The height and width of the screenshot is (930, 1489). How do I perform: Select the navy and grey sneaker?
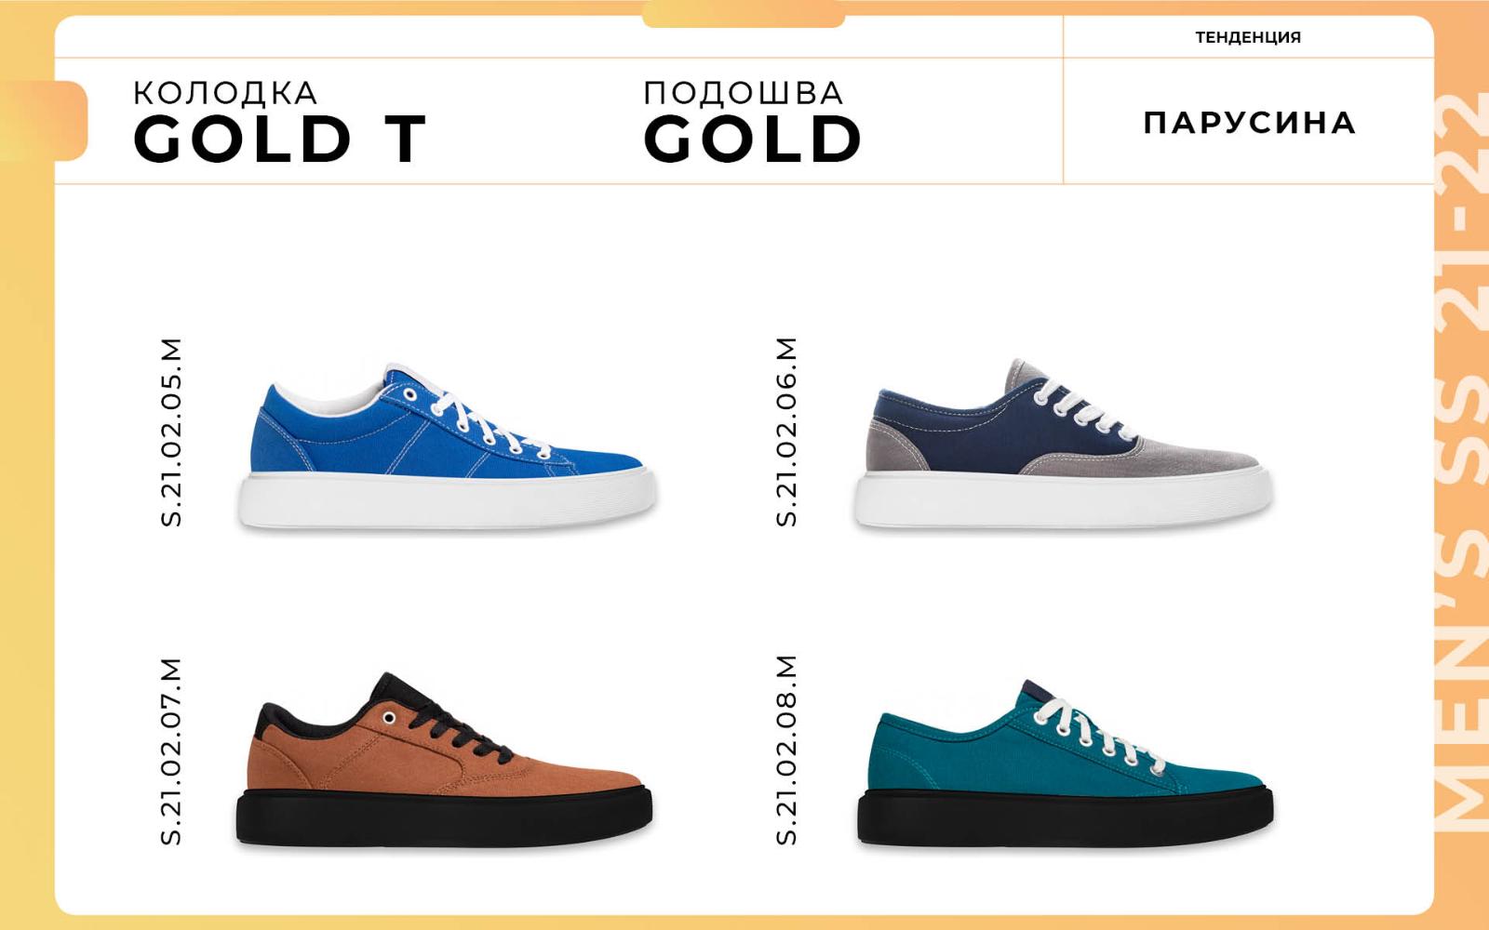1064,444
